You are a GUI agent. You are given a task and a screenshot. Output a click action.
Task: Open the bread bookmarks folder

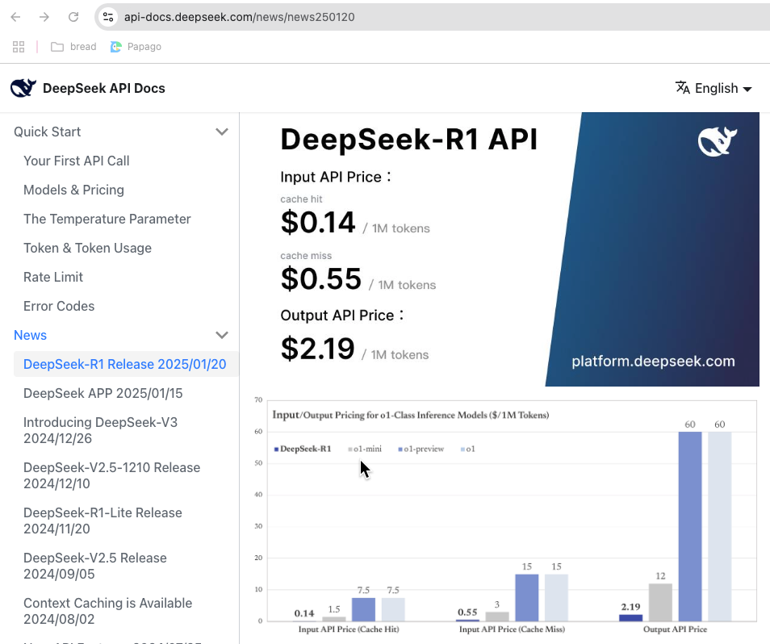(73, 47)
